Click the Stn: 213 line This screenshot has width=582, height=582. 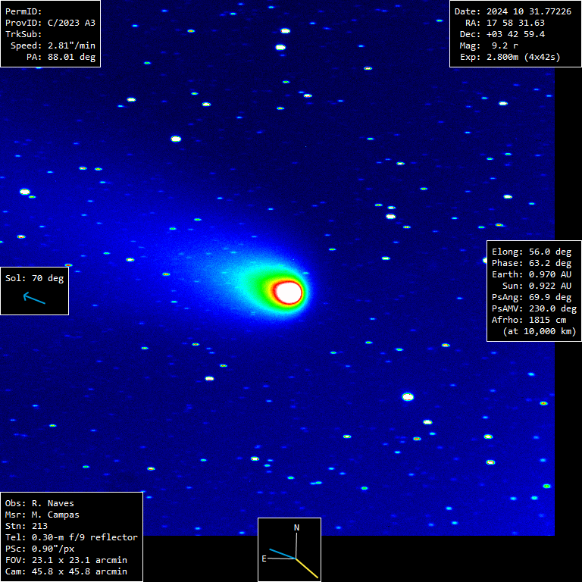pos(27,526)
